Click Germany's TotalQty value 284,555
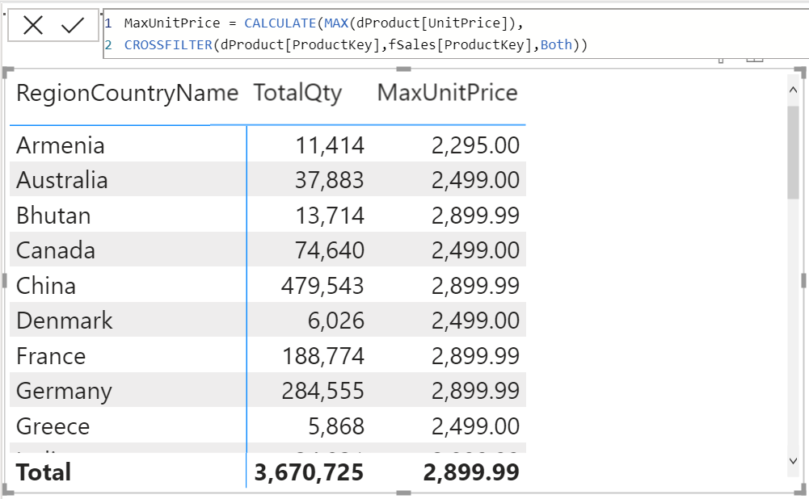Viewport: 809px width, 499px height. pos(322,391)
